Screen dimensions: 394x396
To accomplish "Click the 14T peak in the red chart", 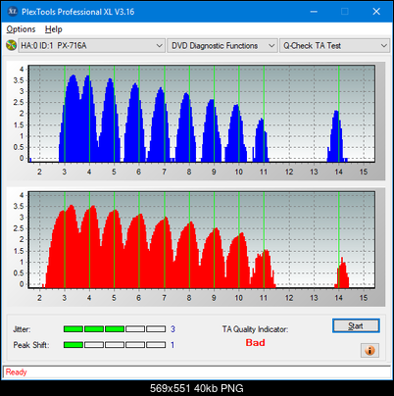I will pos(342,272).
